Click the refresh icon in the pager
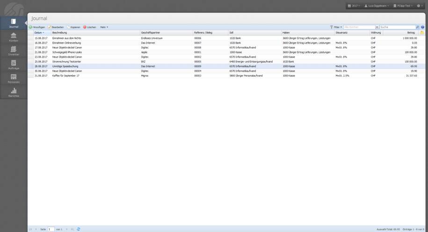 tap(78, 229)
